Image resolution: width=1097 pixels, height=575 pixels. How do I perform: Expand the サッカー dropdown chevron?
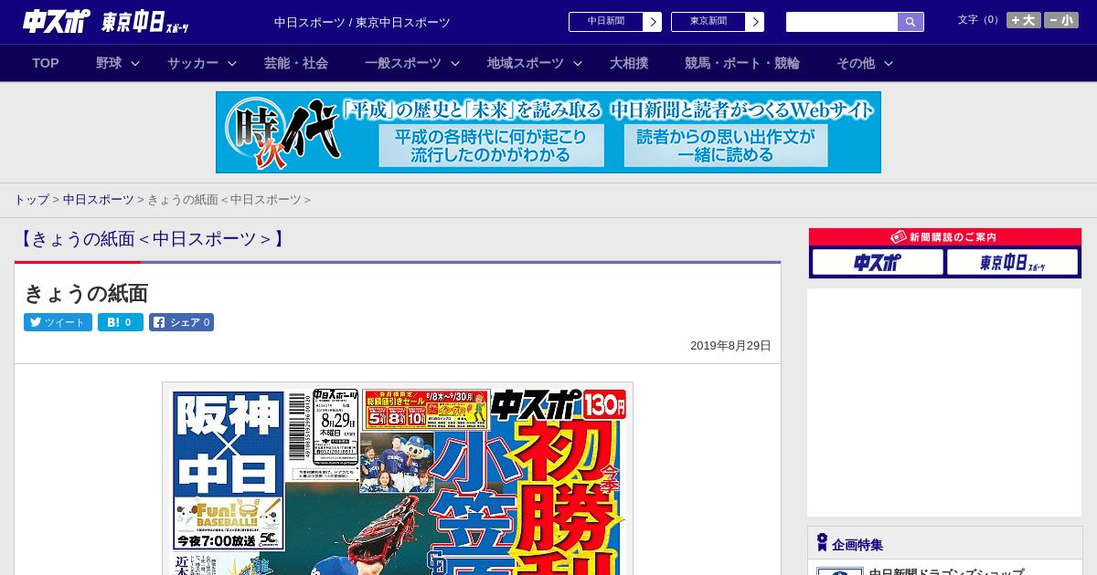(x=232, y=63)
